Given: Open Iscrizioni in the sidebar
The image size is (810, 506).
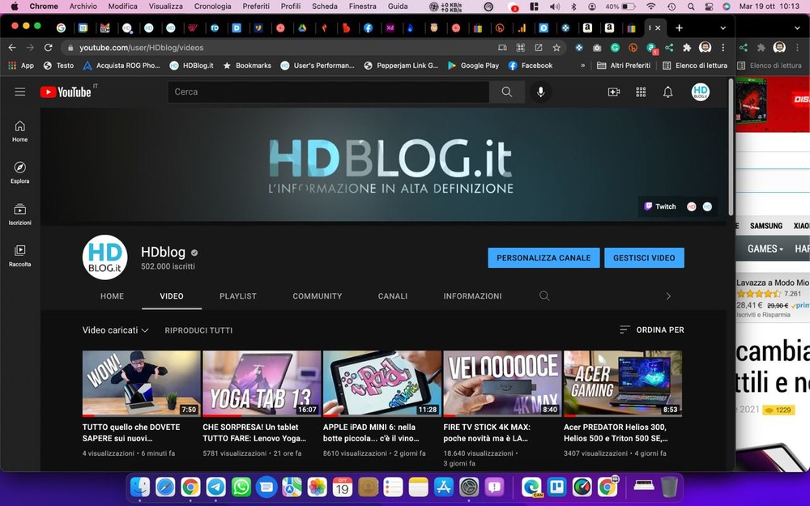Looking at the screenshot, I should coord(20,215).
